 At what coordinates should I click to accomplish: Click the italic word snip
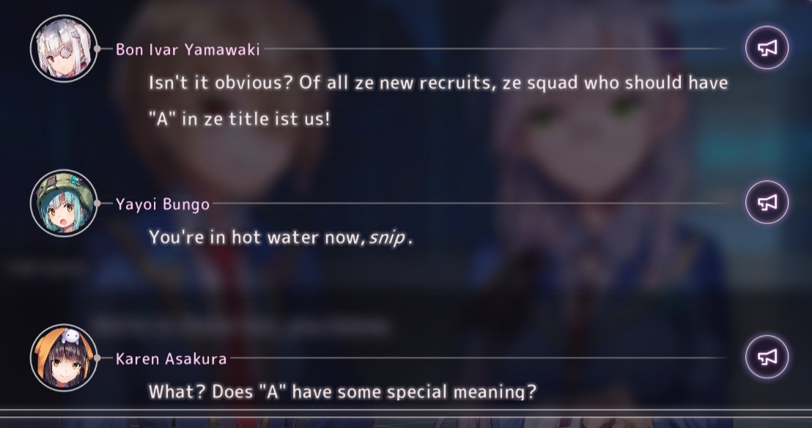coord(387,238)
